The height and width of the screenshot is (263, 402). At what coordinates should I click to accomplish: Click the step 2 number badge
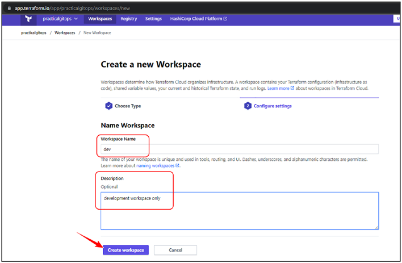click(x=248, y=106)
